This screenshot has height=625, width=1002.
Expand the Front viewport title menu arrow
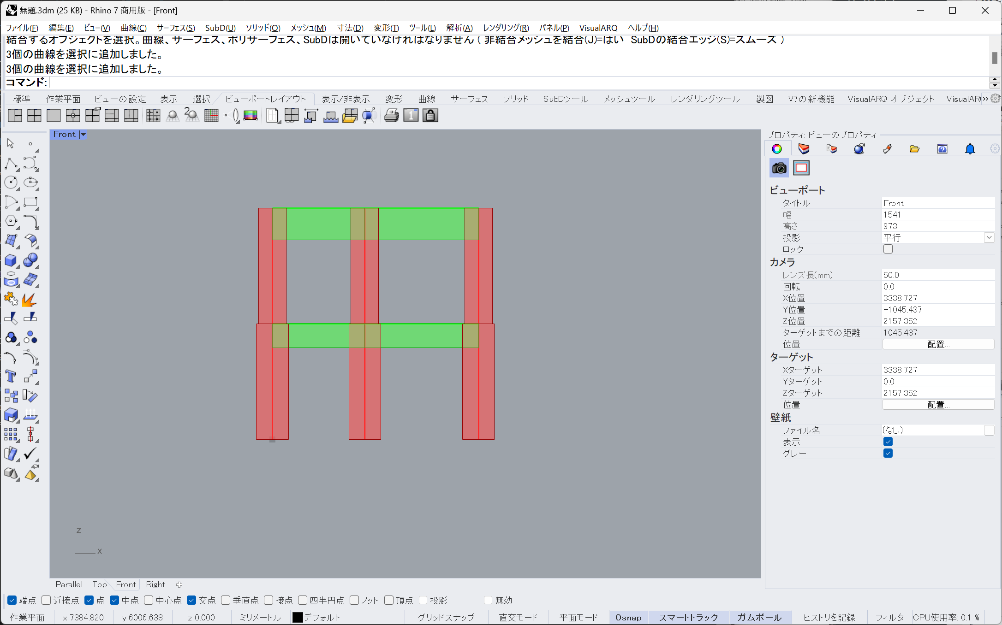(x=83, y=135)
